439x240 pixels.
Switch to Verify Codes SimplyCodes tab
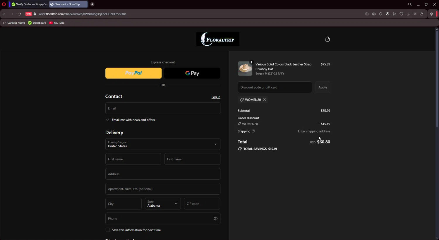coord(29,4)
